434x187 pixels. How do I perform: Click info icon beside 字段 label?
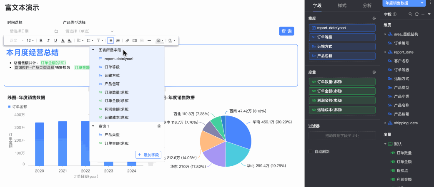pyautogui.click(x=395, y=14)
